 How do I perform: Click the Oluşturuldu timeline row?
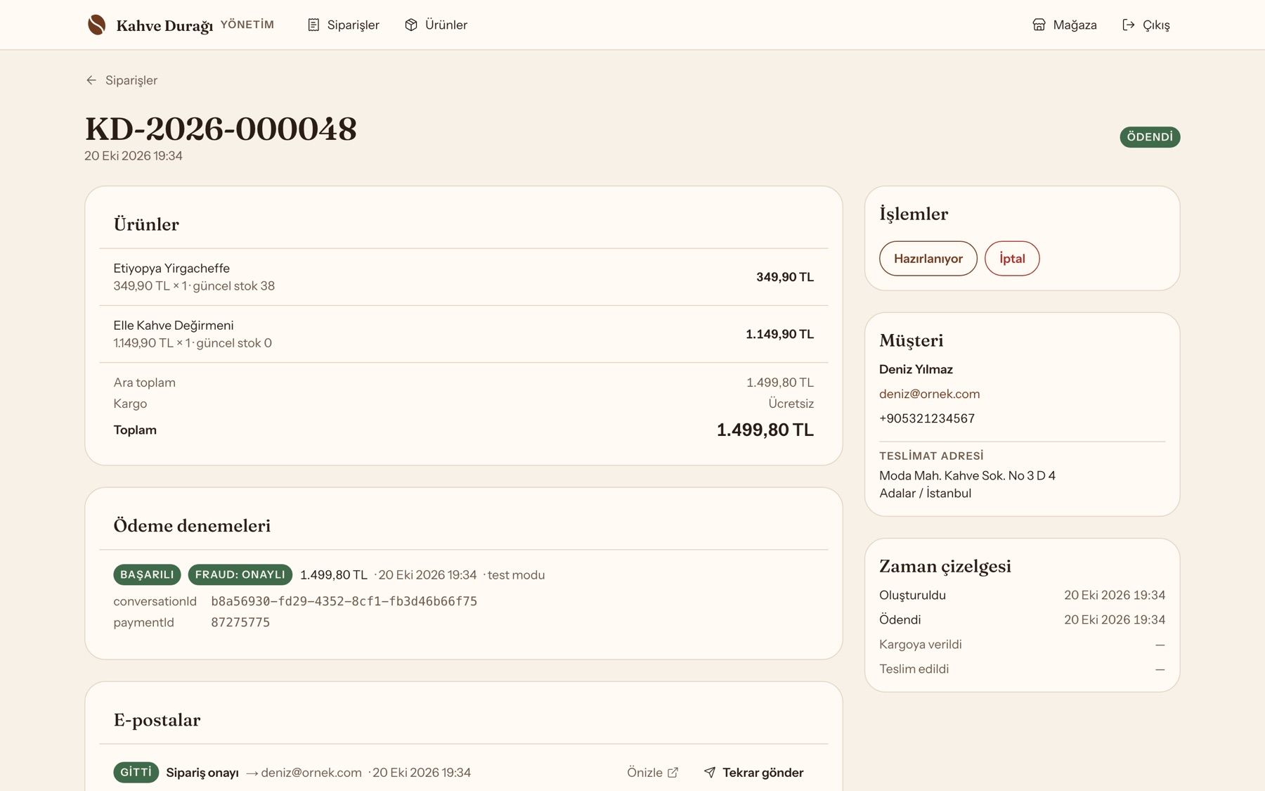[1022, 595]
